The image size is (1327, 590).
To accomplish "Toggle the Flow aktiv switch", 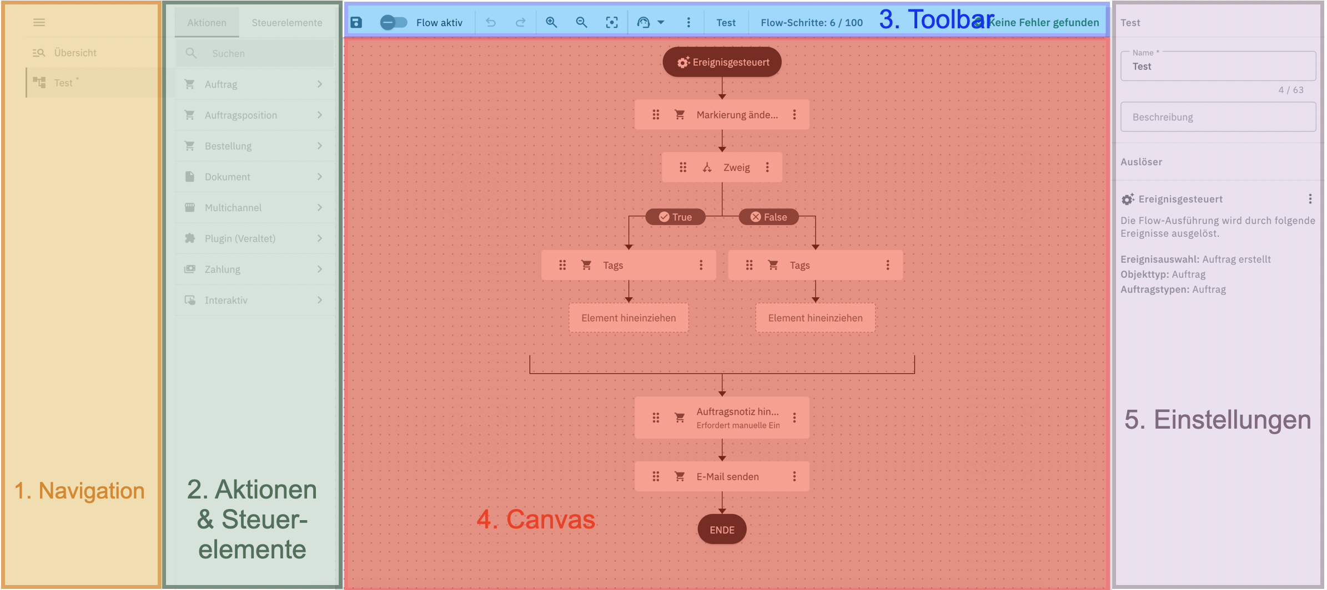I will click(x=394, y=22).
